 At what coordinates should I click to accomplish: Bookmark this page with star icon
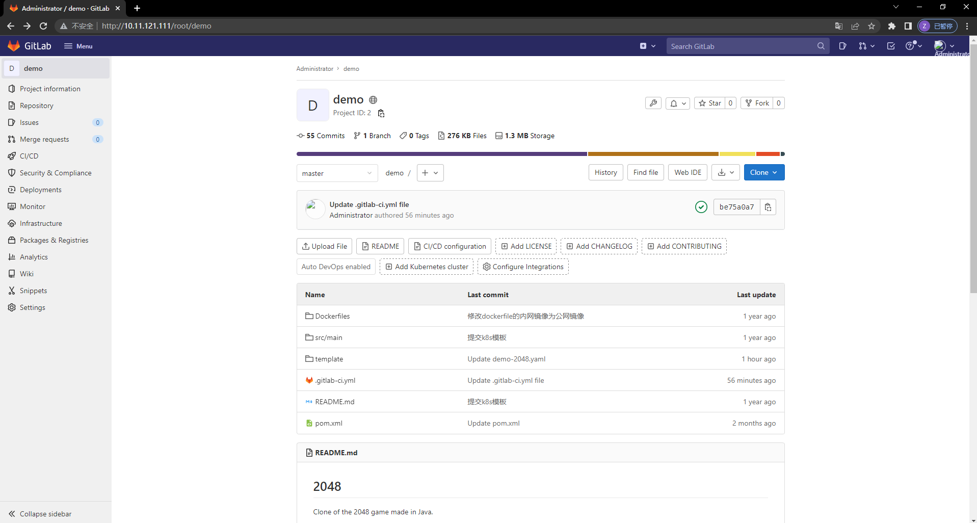pos(872,26)
